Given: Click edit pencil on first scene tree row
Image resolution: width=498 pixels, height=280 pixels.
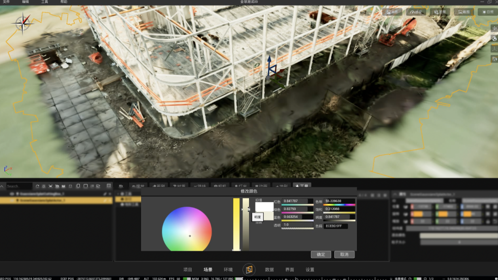Looking at the screenshot, I should [105, 194].
